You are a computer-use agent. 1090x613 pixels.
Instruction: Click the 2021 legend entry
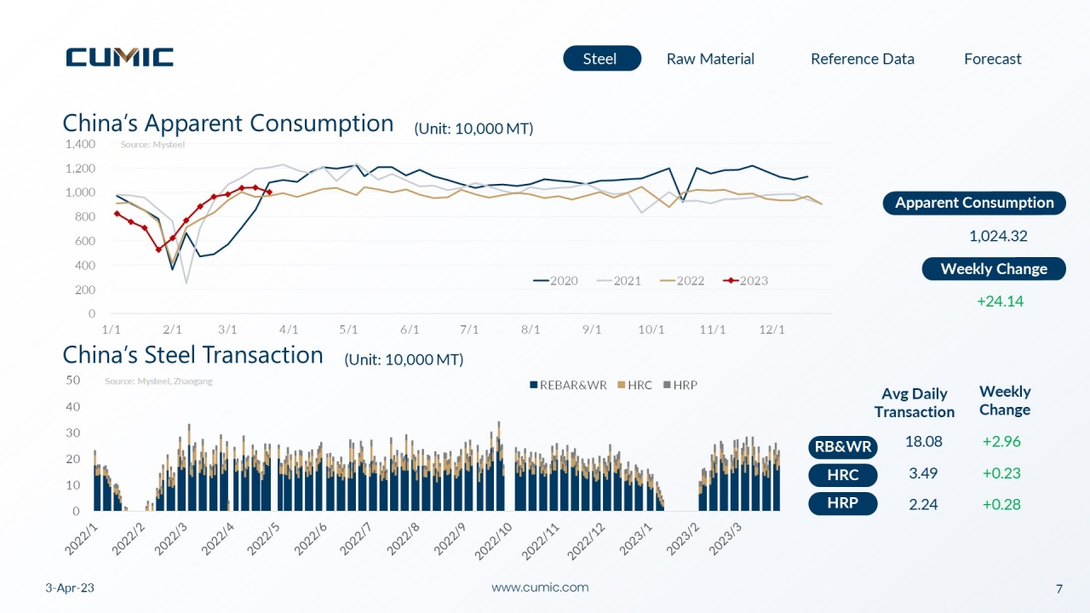(618, 280)
